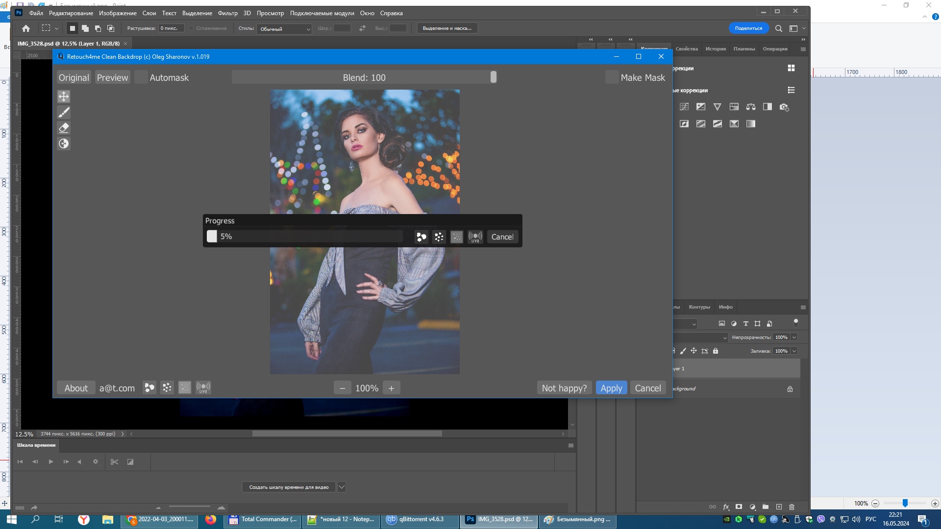Click the plus zoom button beside 100%
941x529 pixels.
pos(391,388)
